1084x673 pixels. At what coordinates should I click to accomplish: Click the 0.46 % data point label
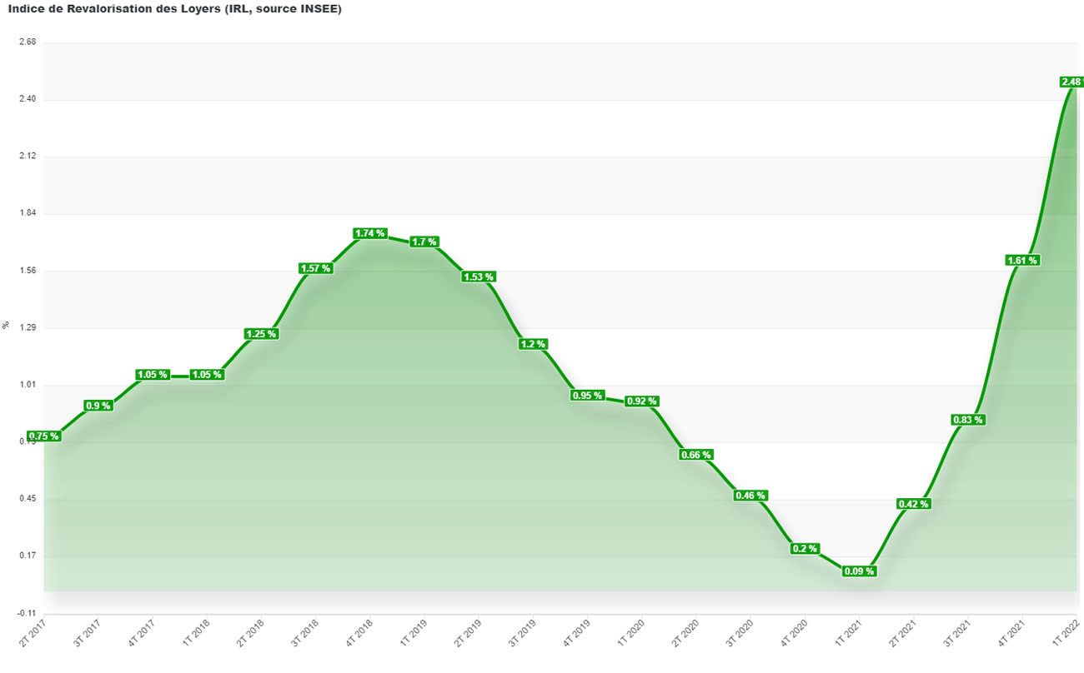coord(750,496)
